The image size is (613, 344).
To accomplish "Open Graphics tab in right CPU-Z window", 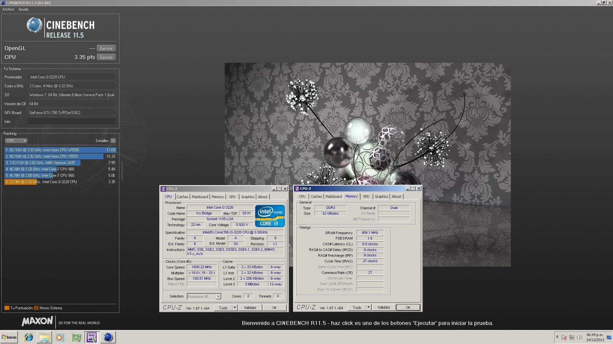I will coord(382,197).
